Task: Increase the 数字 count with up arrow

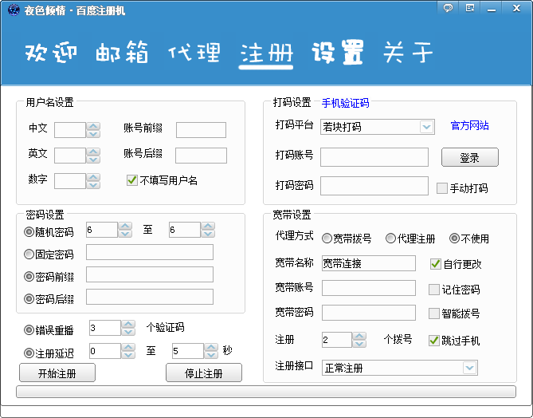Action: coord(93,177)
